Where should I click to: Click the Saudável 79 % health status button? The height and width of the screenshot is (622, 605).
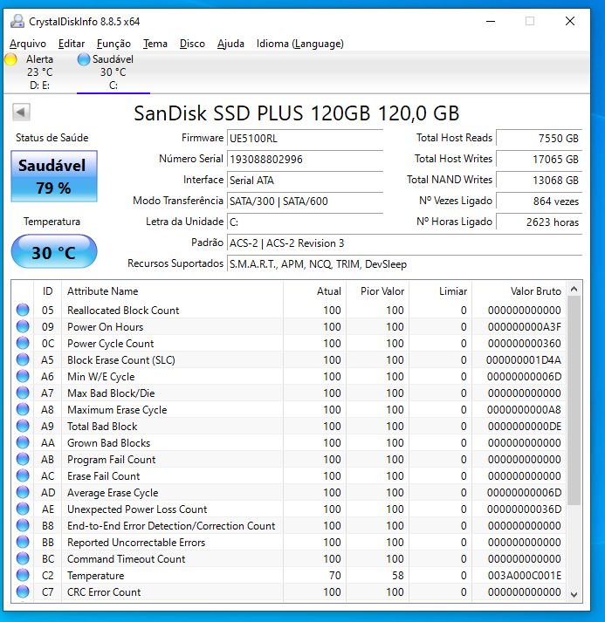click(x=54, y=176)
